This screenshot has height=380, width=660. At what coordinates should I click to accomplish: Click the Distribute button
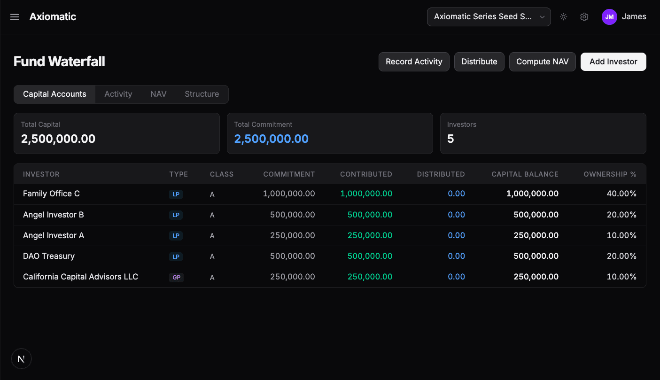tap(479, 62)
